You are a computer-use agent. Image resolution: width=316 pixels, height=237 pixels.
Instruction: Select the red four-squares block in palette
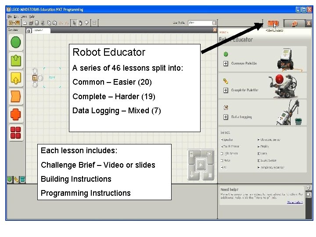coord(16,133)
